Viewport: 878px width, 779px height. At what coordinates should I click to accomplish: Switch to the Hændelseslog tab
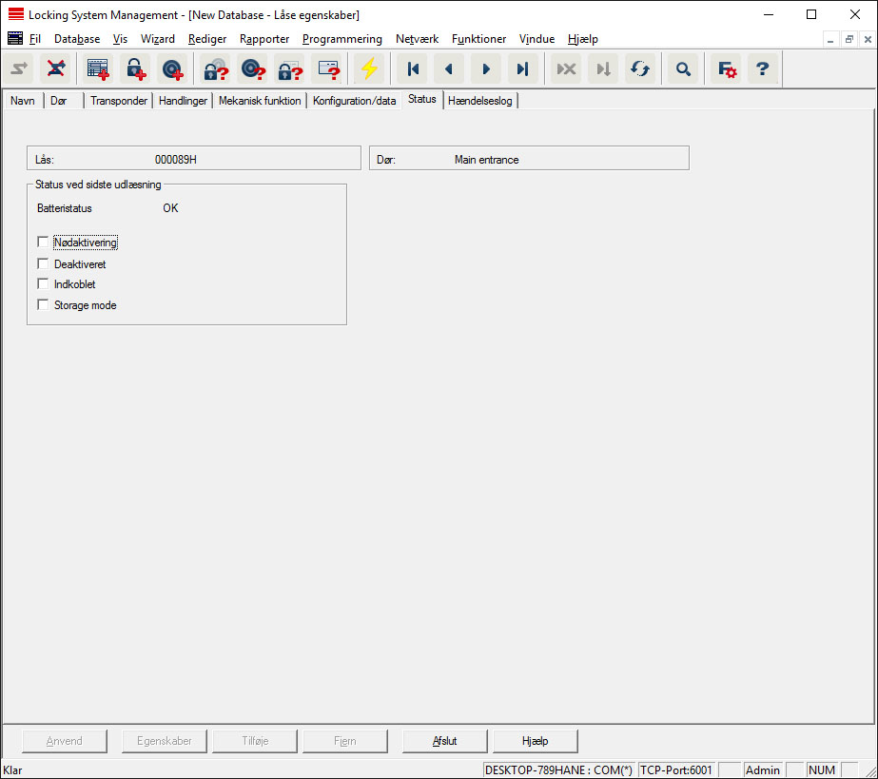click(x=481, y=101)
